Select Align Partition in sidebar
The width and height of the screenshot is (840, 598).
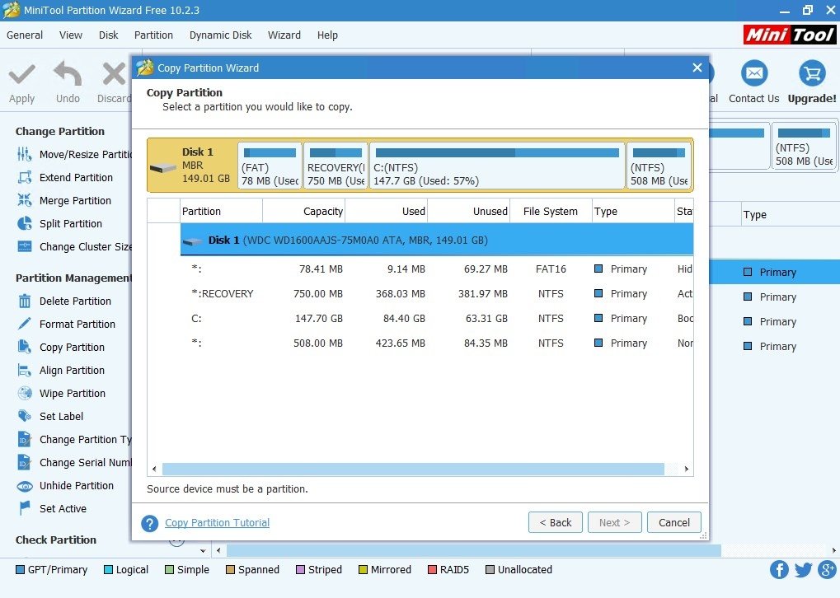click(x=60, y=370)
